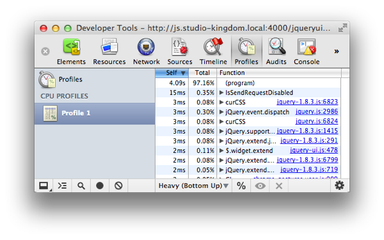384x240 pixels.
Task: Open link jquery-1.8.3.js:291
Action: 309,141
